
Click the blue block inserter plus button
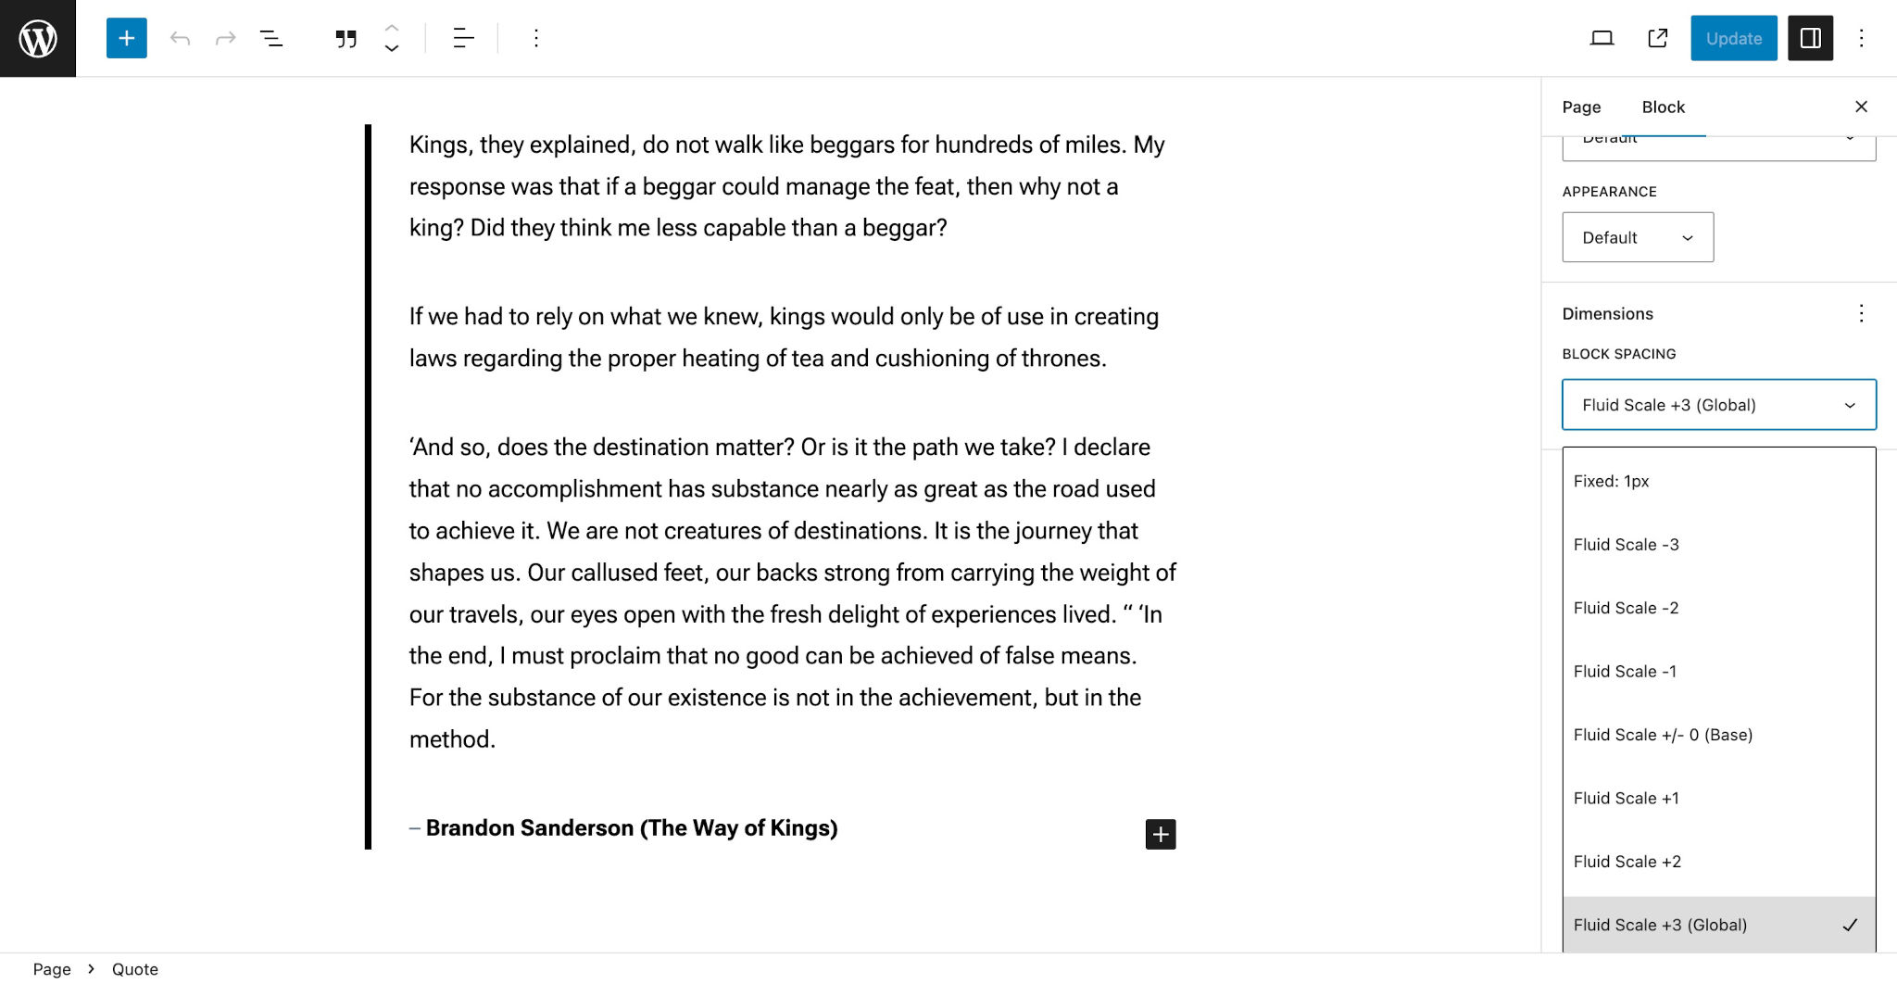[127, 38]
